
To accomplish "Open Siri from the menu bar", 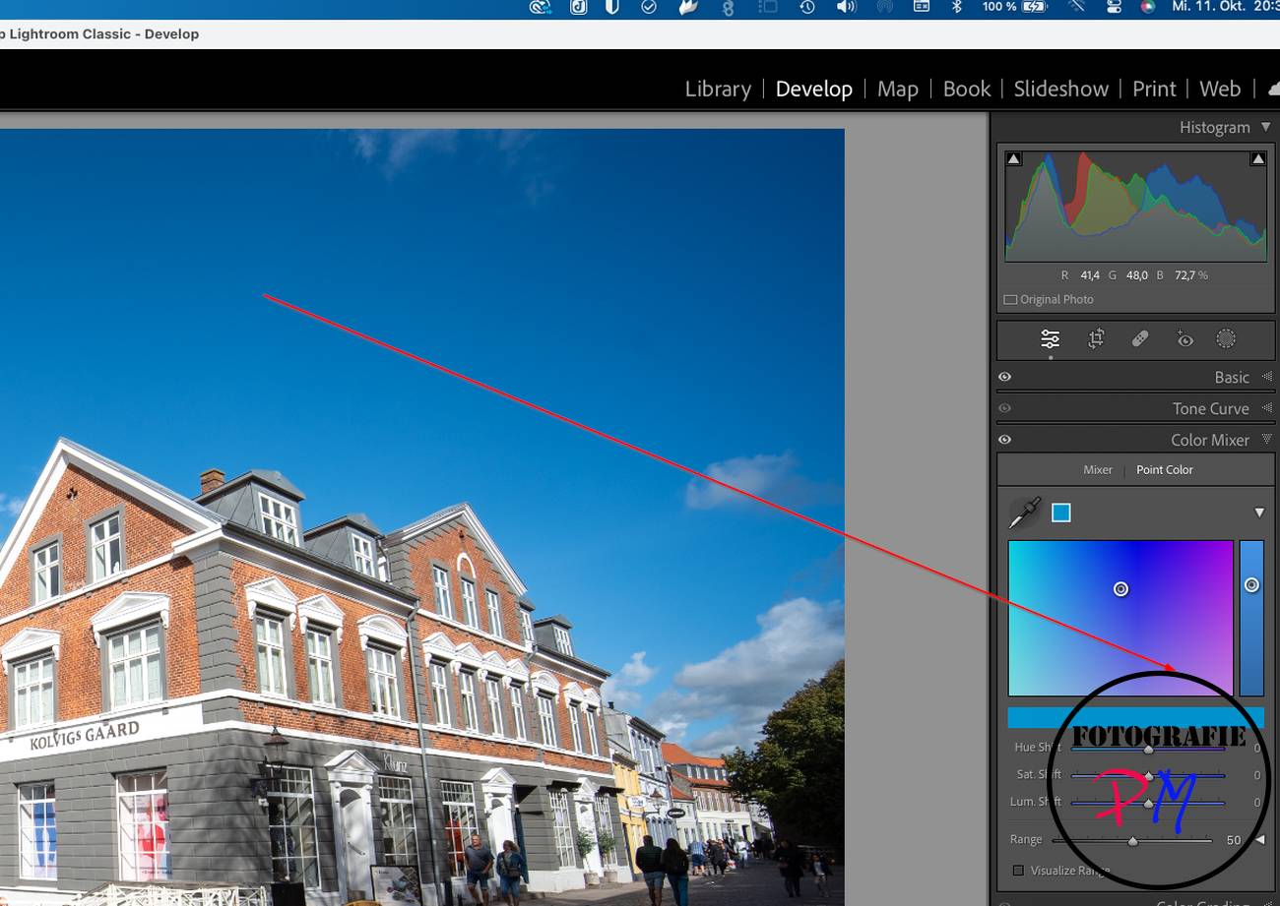I will (1147, 7).
